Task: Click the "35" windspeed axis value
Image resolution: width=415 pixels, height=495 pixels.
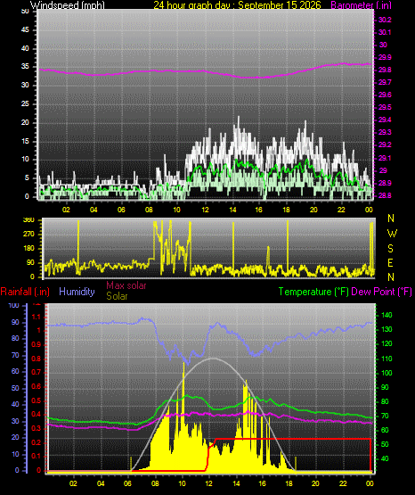Action: pos(25,67)
